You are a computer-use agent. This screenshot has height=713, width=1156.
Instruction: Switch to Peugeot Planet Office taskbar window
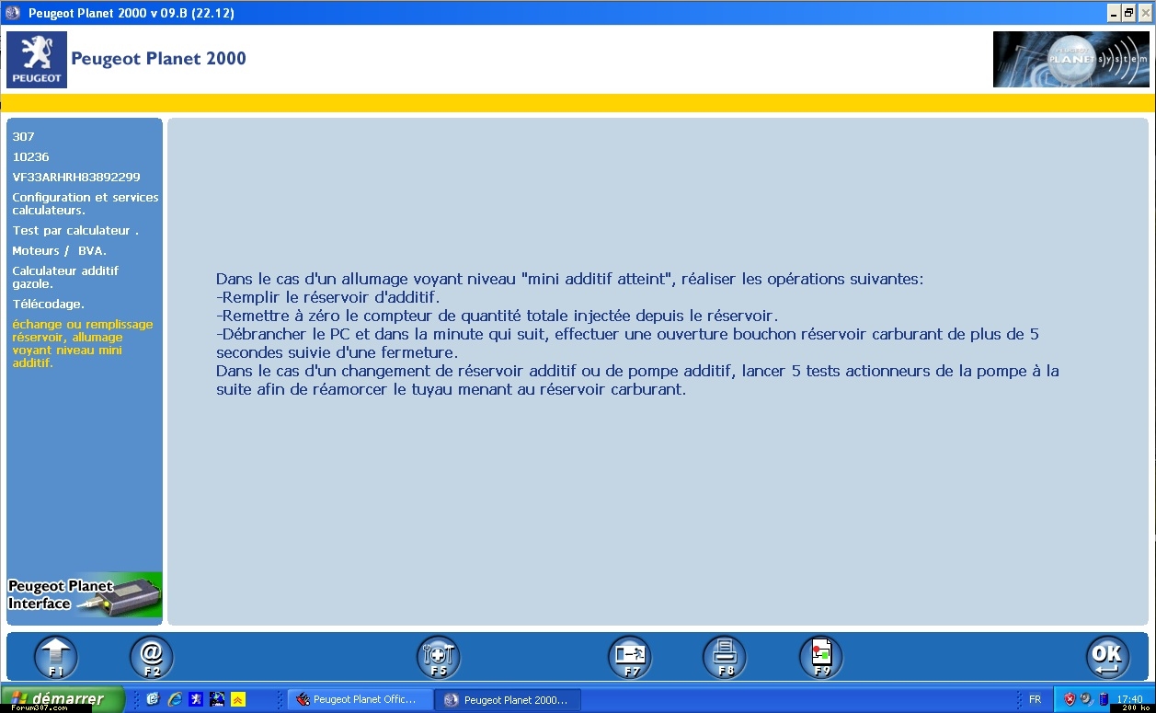360,700
